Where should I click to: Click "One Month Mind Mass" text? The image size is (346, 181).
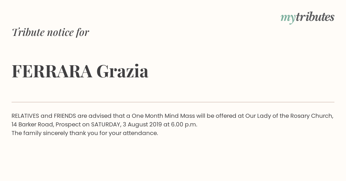point(163,116)
